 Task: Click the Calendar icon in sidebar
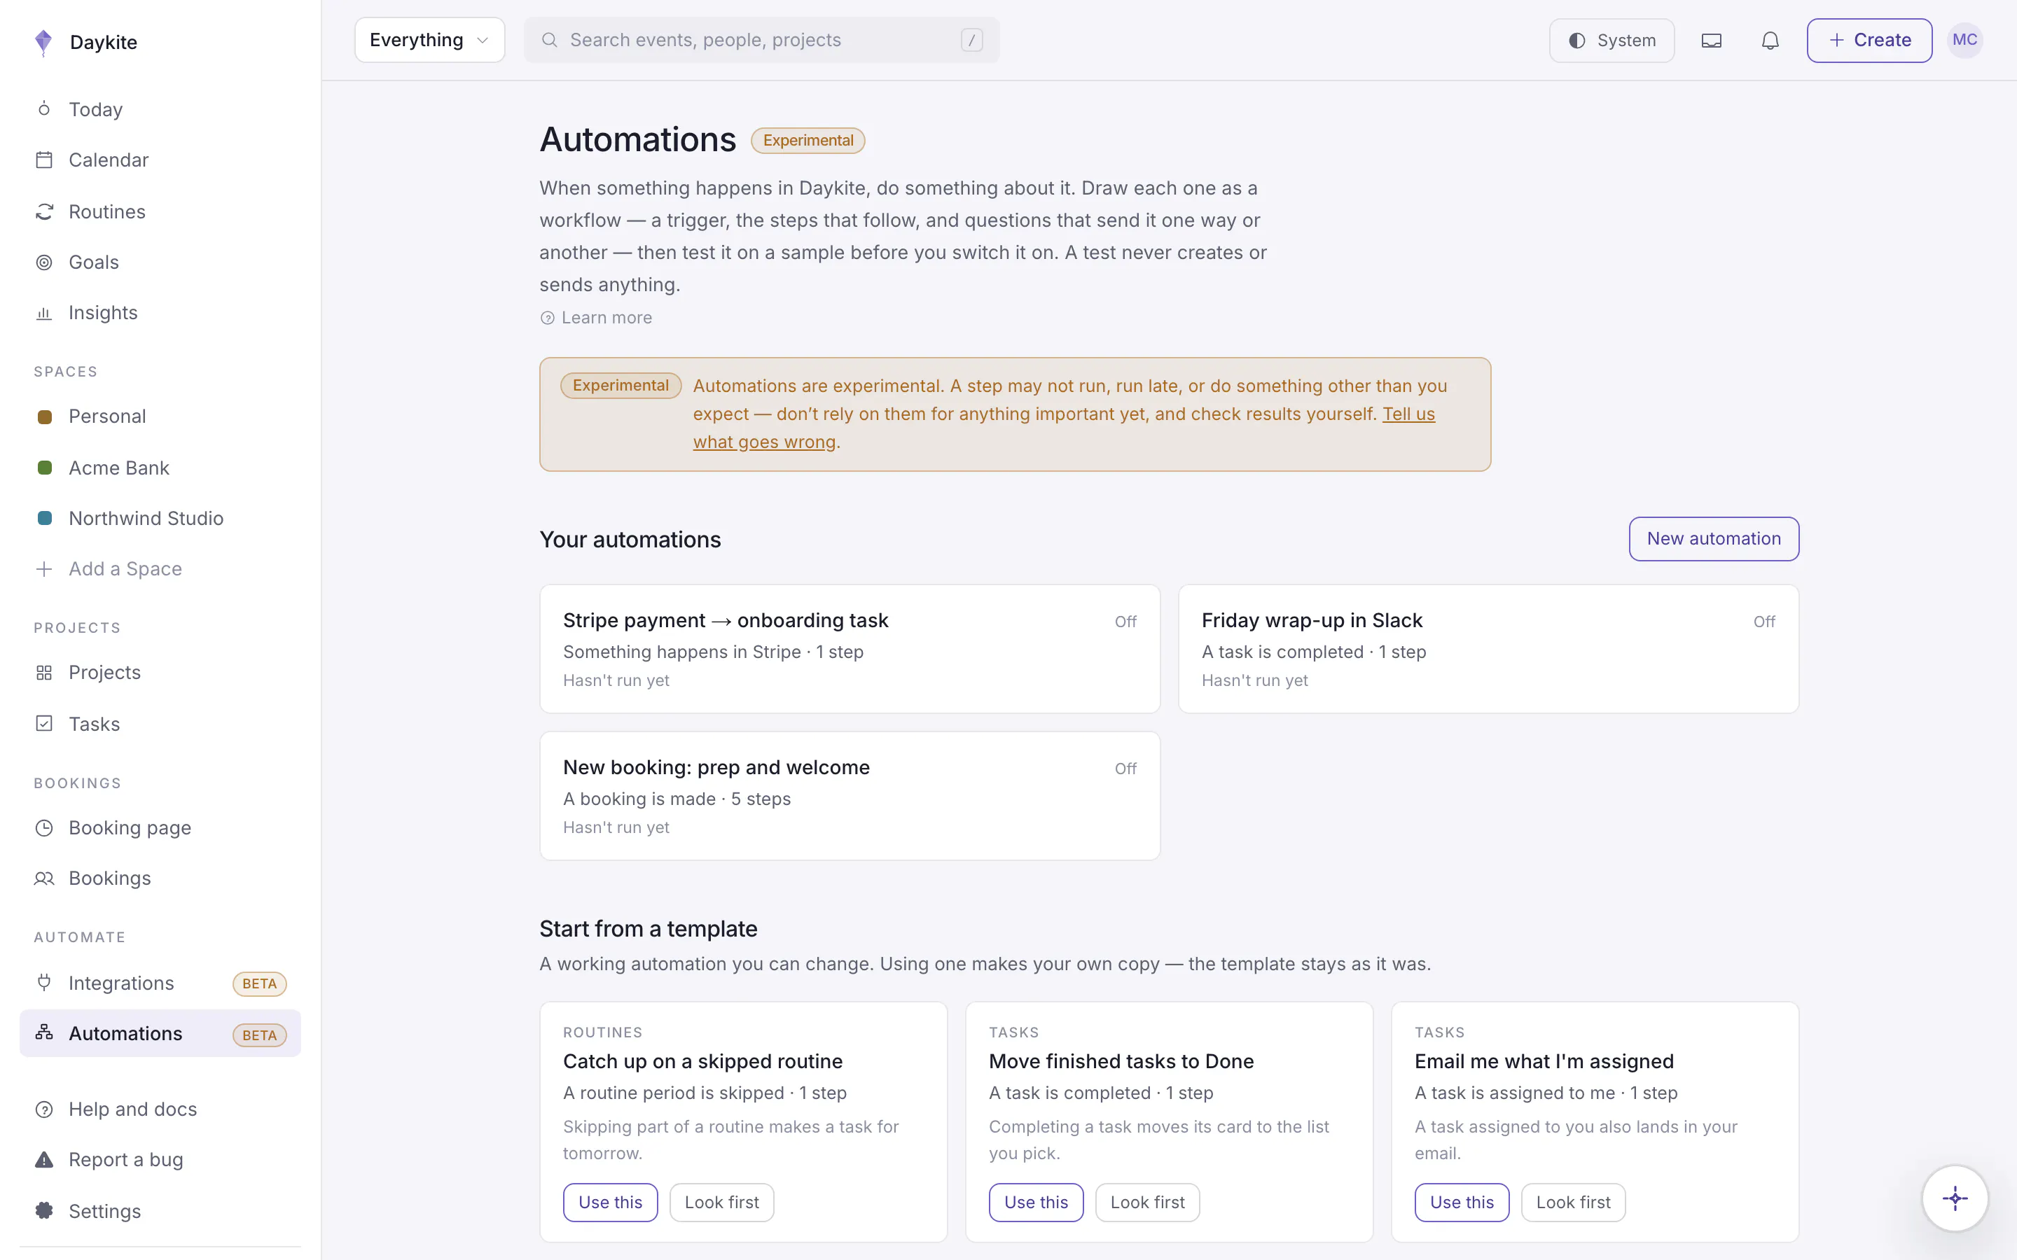pos(44,160)
